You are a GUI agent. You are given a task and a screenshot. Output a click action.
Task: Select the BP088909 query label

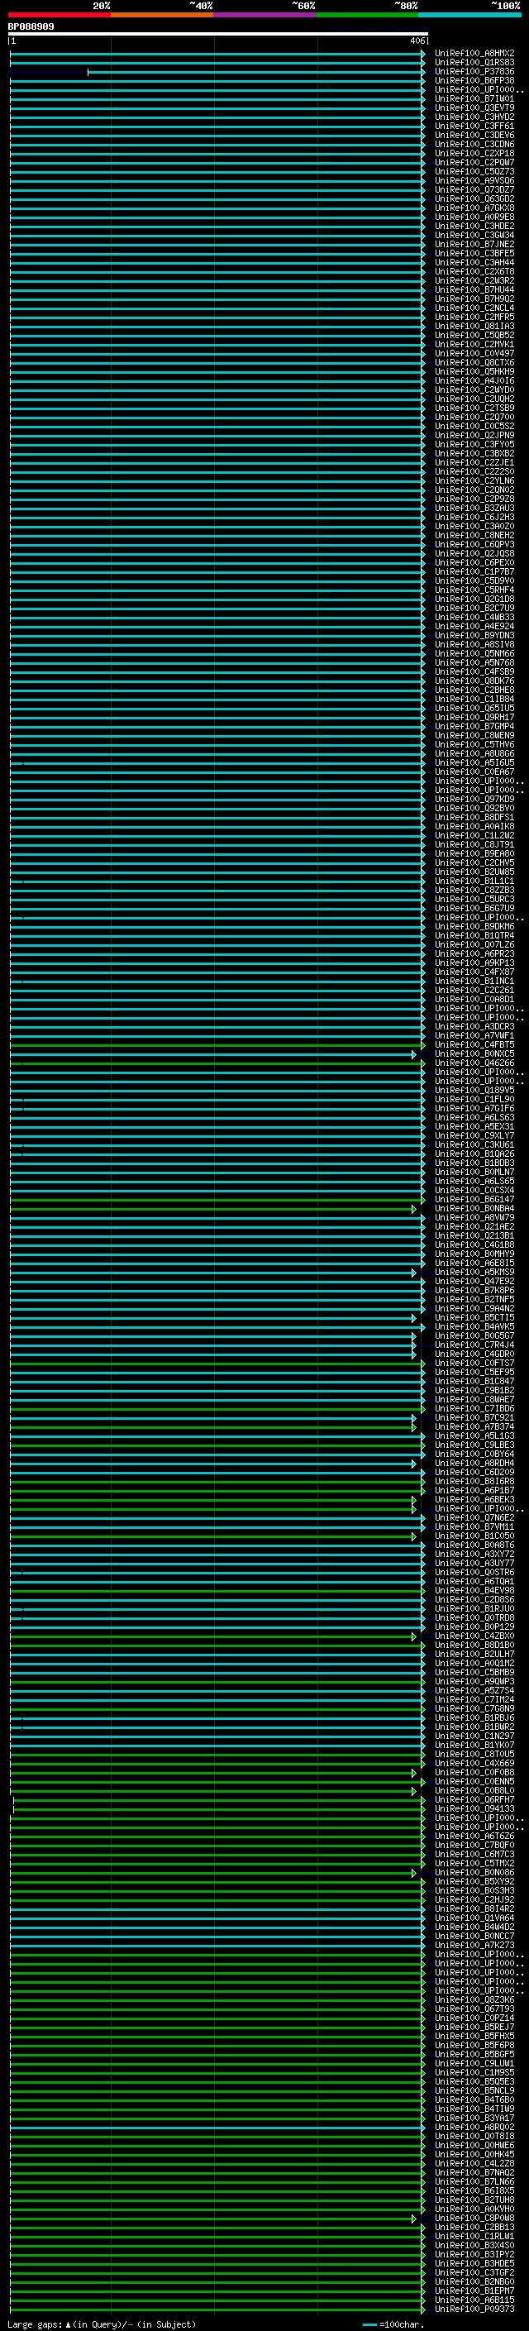point(31,26)
